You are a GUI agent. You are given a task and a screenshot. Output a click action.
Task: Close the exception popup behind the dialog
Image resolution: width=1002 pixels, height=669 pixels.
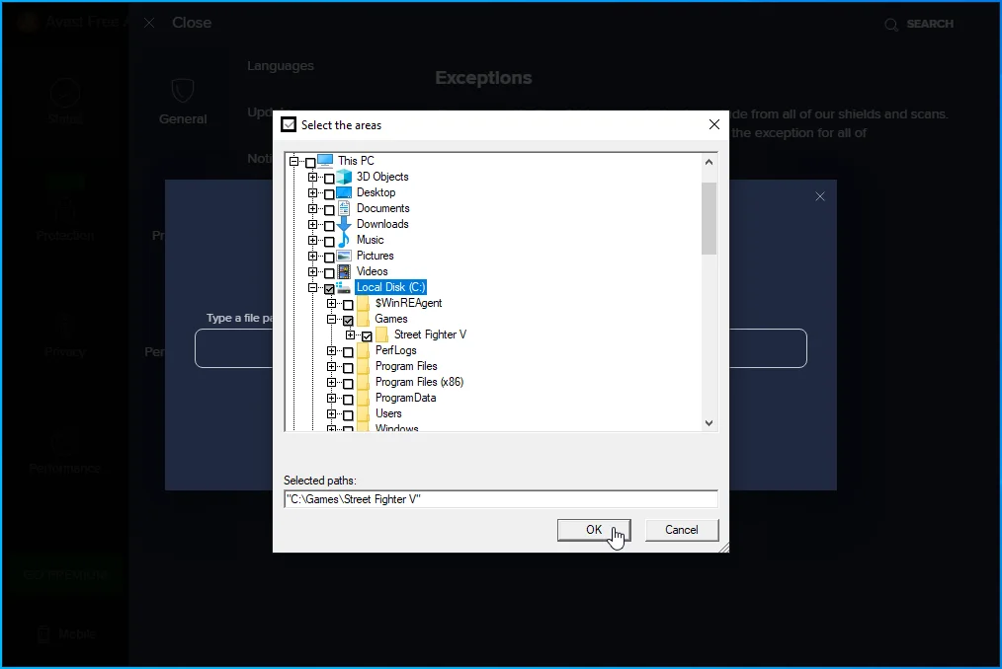tap(820, 196)
